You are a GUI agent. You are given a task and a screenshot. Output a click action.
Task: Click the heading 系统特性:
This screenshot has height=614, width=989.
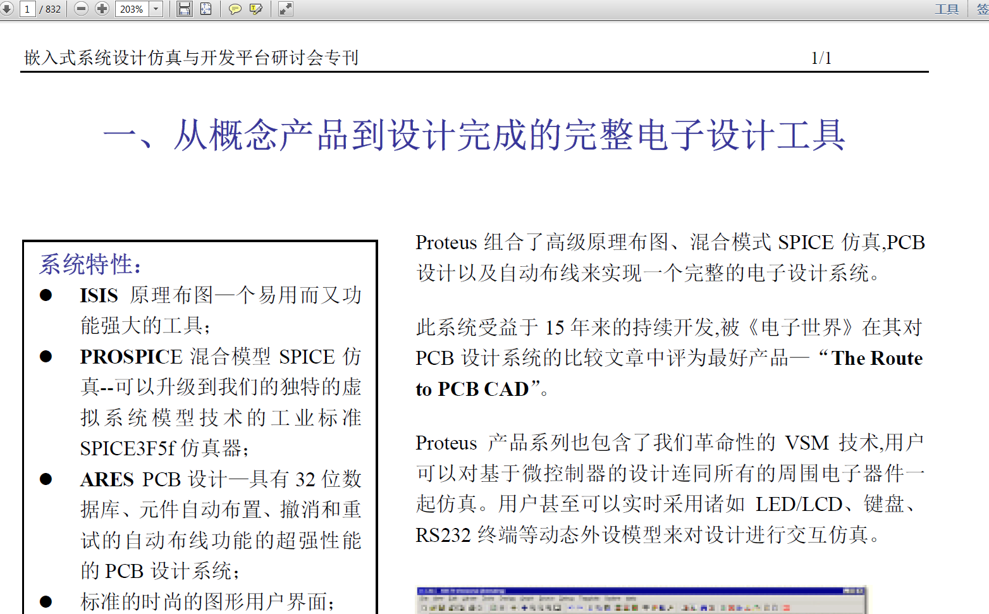pyautogui.click(x=90, y=264)
